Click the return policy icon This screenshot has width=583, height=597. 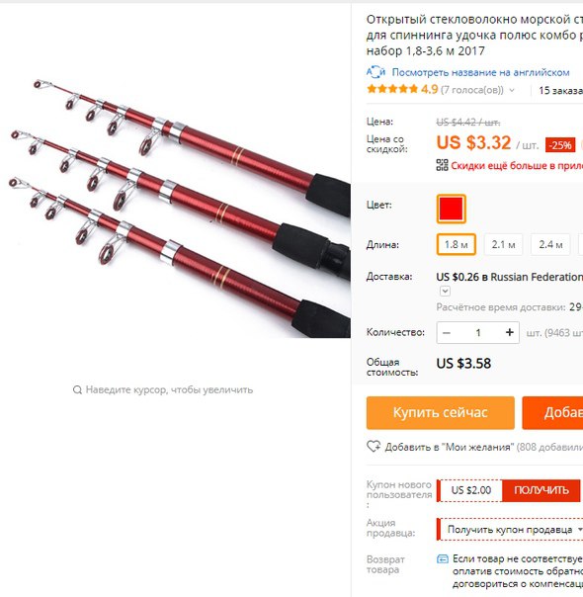click(443, 558)
